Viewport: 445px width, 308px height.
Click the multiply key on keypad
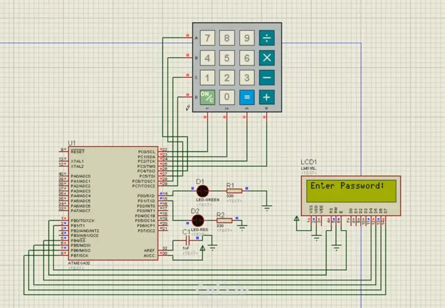pos(267,58)
